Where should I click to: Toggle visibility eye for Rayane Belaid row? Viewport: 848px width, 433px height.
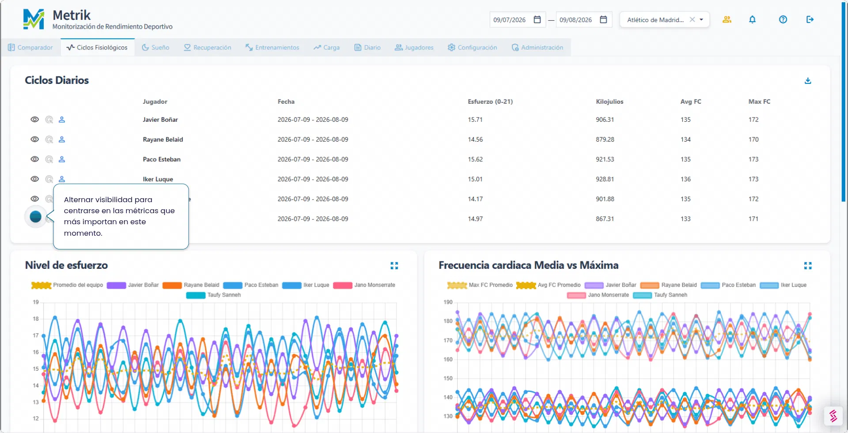[x=34, y=139]
